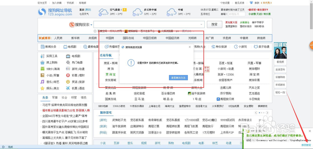The width and height of the screenshot is (313, 149).
Task: Click the 猜你喜欢 carousel page dots
Action: point(262,113)
